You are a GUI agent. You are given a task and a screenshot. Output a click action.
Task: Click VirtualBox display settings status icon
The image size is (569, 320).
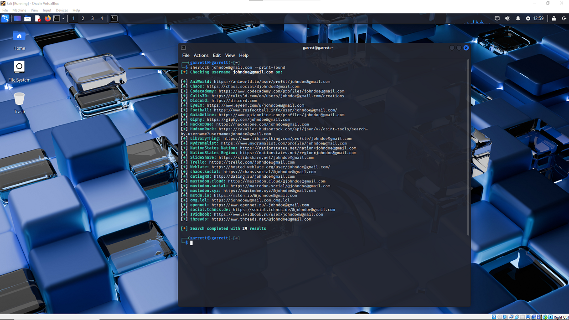coord(528,317)
